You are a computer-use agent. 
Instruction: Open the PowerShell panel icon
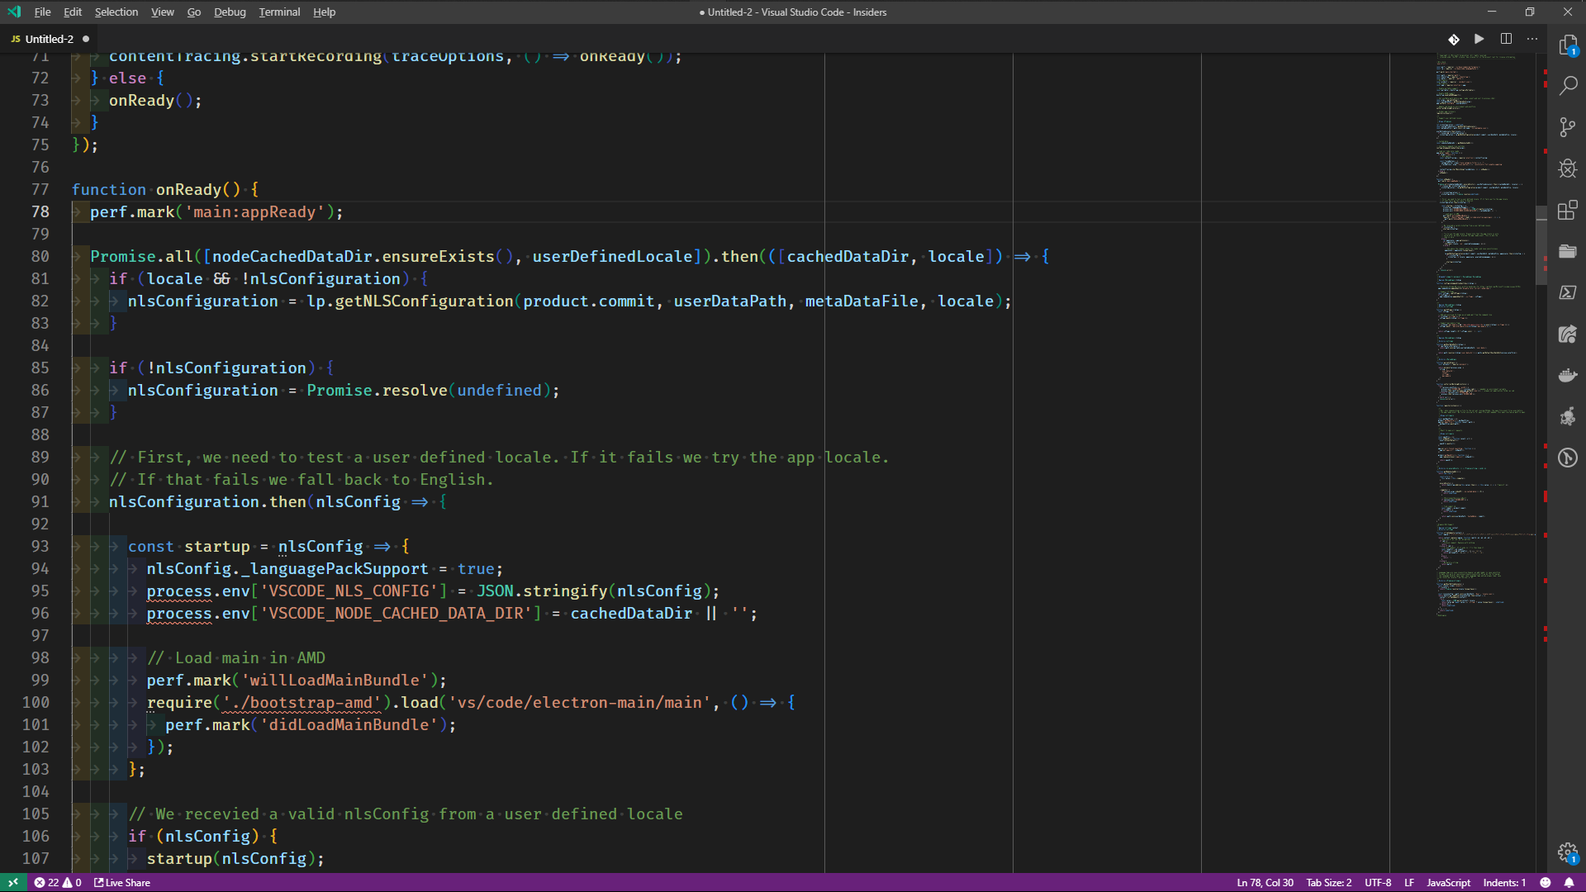point(1567,292)
